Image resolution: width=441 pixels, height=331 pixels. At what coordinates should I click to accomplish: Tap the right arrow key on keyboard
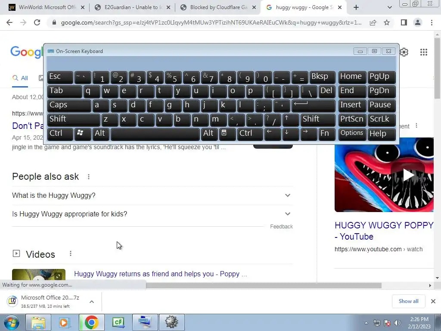(x=308, y=134)
